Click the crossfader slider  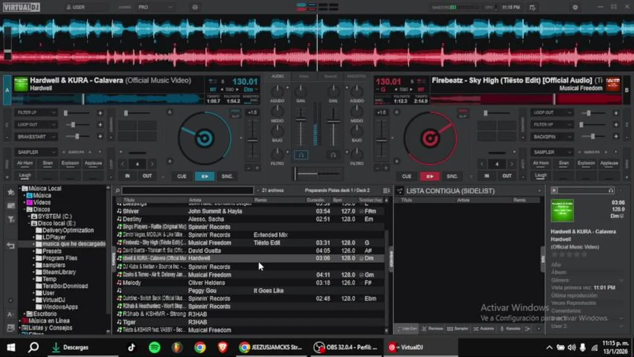[317, 174]
